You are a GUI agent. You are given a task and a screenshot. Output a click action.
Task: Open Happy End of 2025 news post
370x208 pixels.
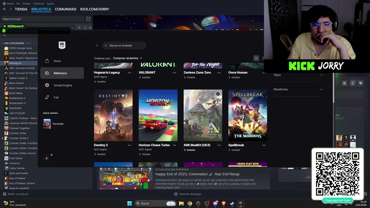[197, 174]
